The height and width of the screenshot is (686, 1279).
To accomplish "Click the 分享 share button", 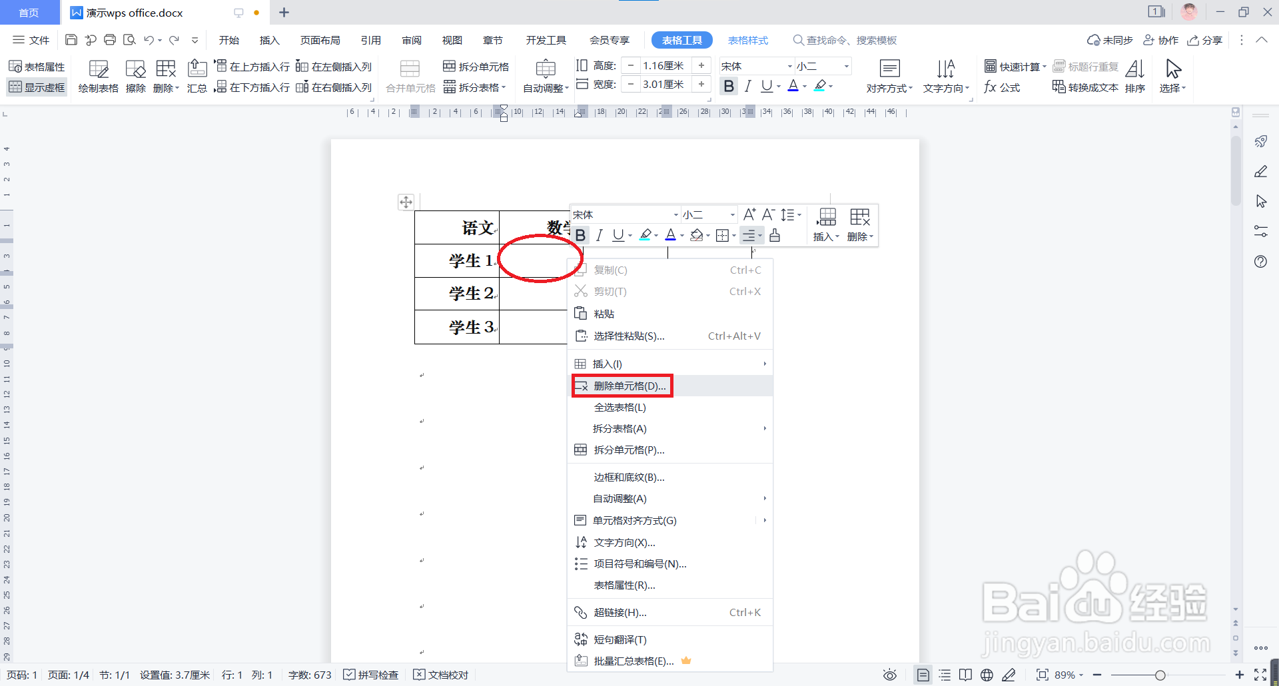I will pos(1205,40).
